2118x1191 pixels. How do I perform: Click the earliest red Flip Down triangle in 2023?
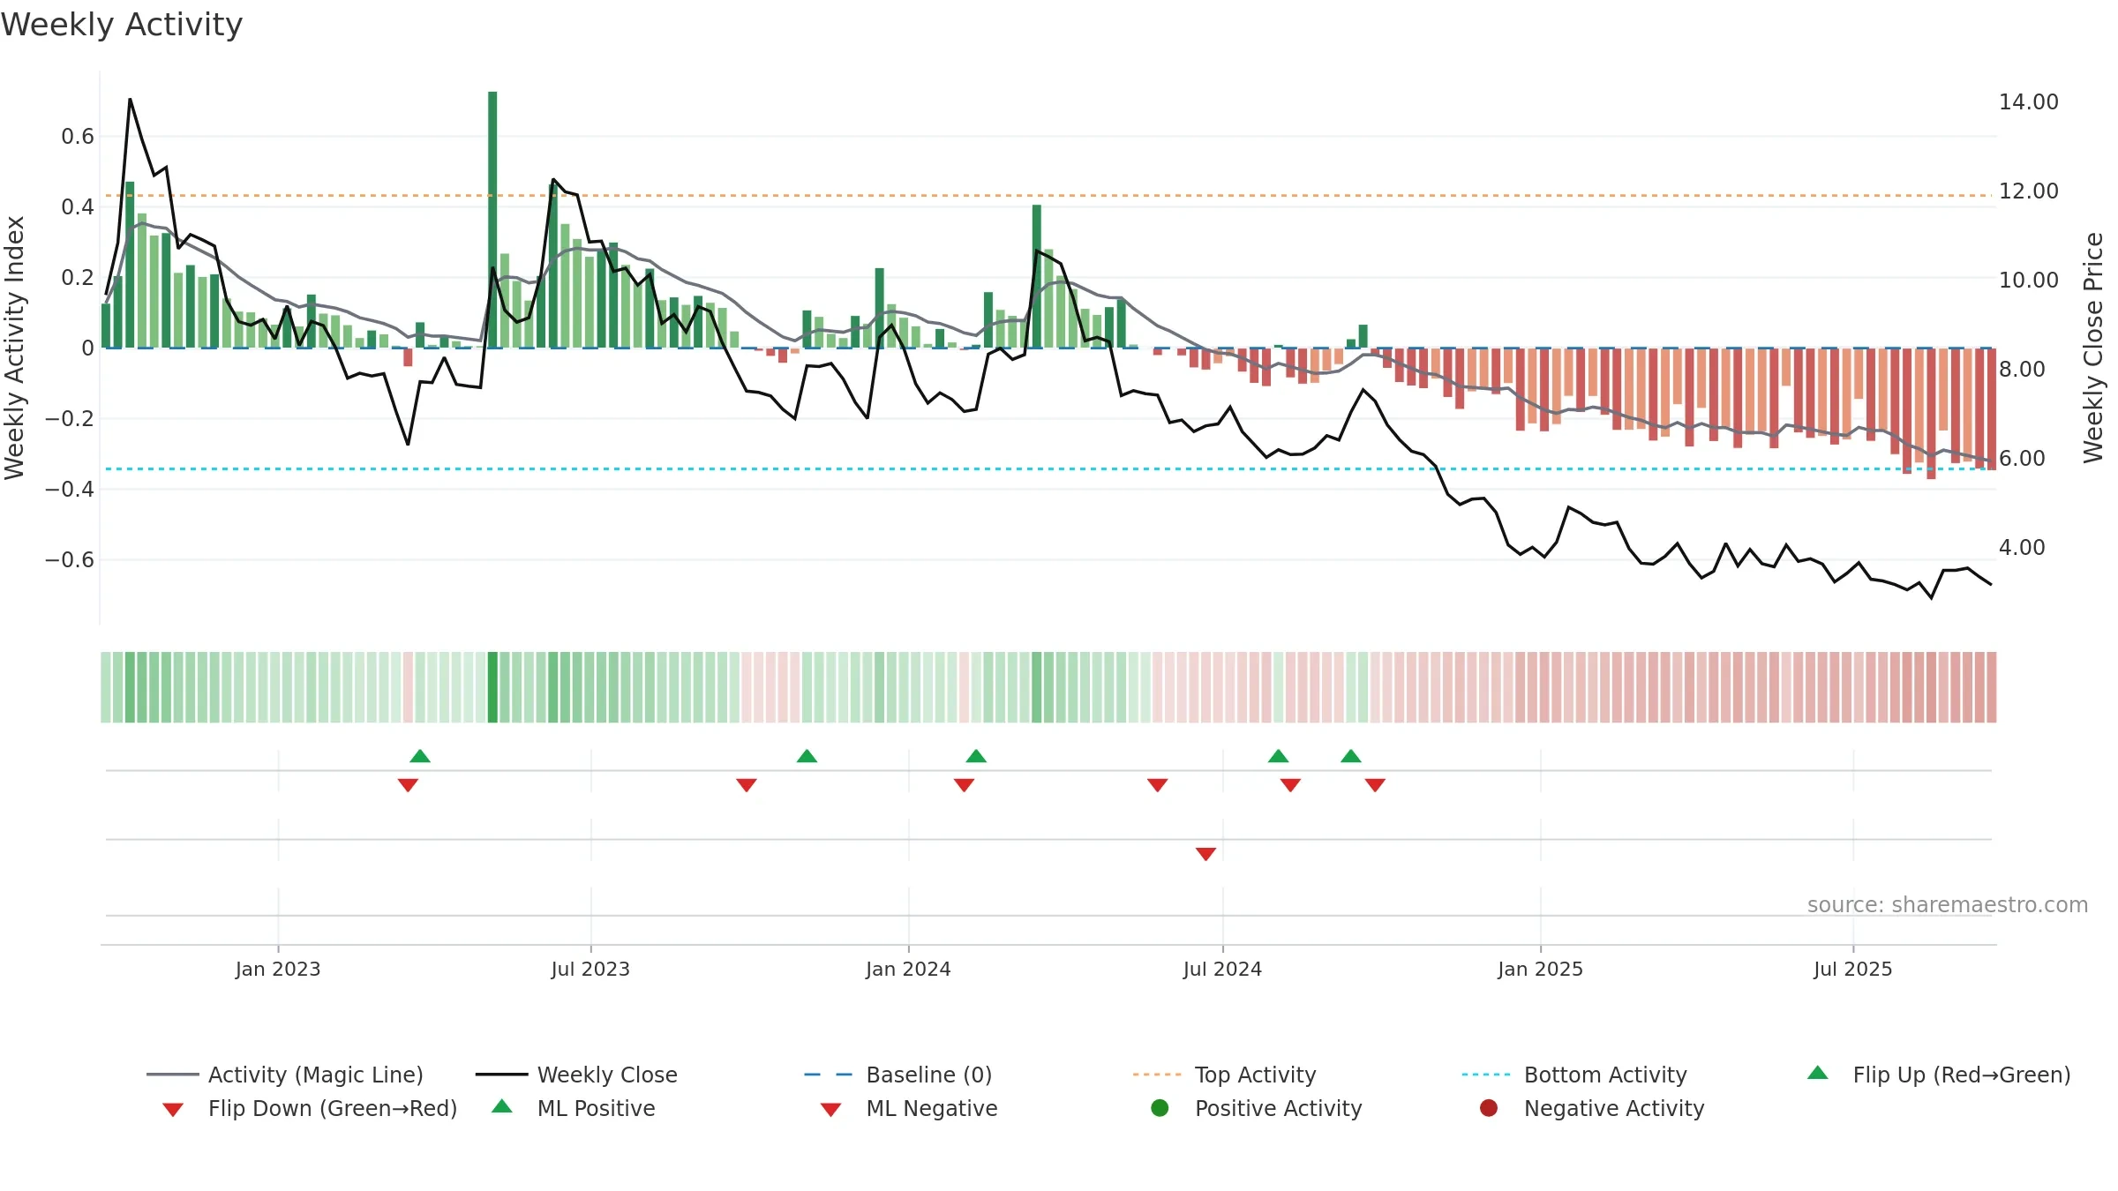tap(408, 785)
